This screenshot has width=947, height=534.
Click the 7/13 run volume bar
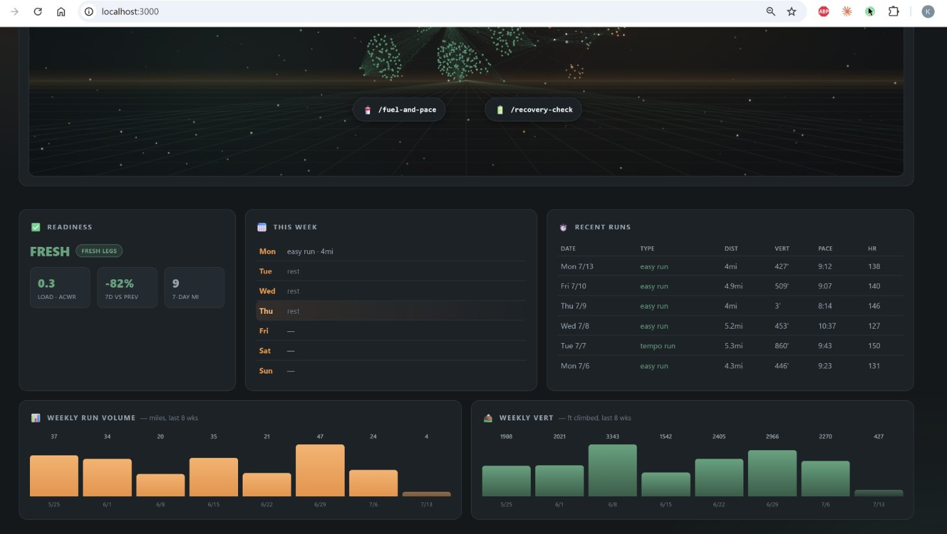pos(427,494)
